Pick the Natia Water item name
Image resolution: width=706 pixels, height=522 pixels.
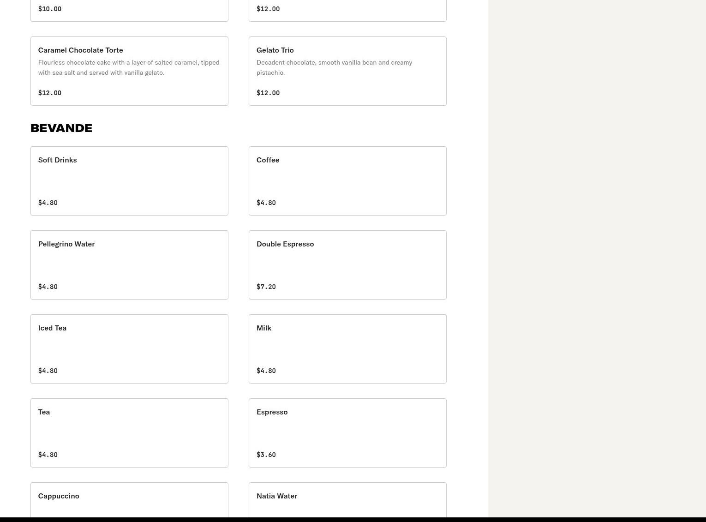[277, 496]
